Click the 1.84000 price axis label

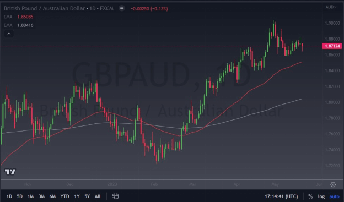332,70
